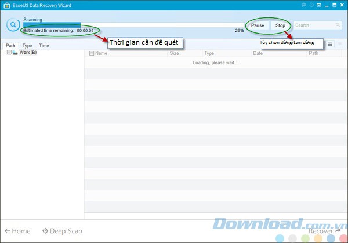The height and width of the screenshot is (243, 348).
Task: Sort files by Date column header
Action: [258, 53]
